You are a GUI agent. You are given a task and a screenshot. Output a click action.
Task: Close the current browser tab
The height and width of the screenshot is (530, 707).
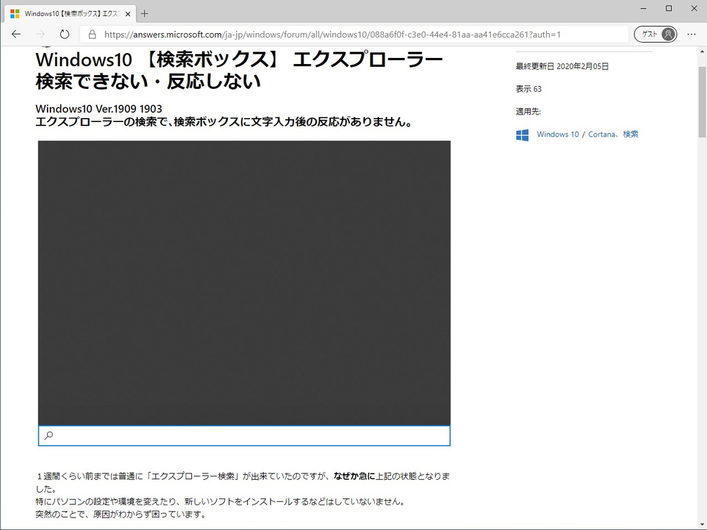click(127, 13)
